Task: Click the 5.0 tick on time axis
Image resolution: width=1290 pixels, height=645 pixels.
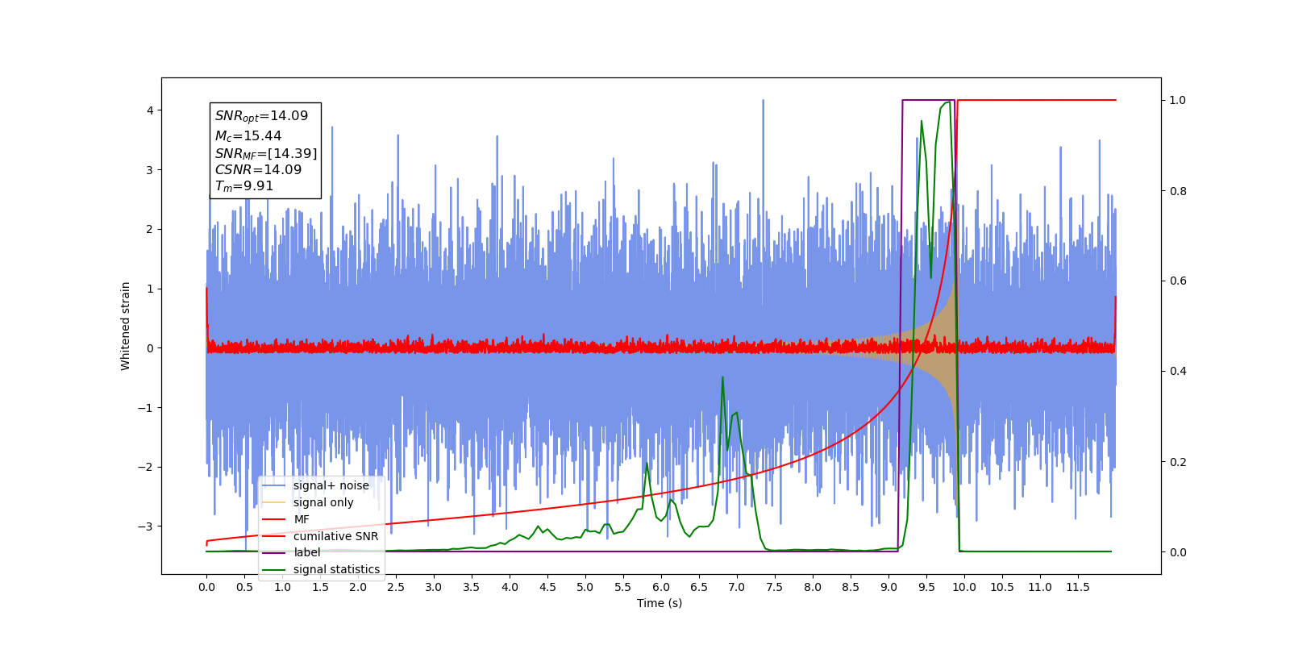Action: click(x=585, y=587)
